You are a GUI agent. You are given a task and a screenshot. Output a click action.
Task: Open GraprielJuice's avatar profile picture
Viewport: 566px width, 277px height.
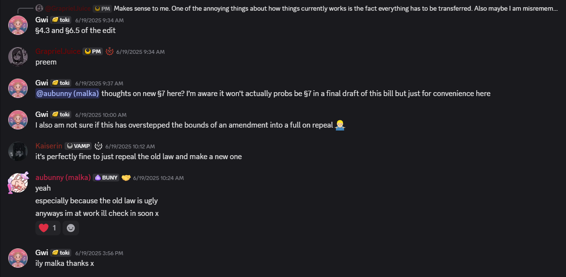[17, 57]
